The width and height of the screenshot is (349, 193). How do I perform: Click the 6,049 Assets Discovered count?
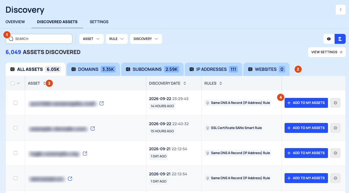click(x=43, y=52)
